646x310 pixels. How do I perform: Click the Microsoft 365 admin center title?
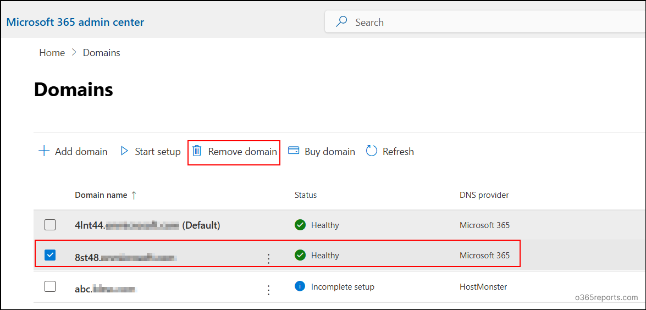[x=75, y=23]
